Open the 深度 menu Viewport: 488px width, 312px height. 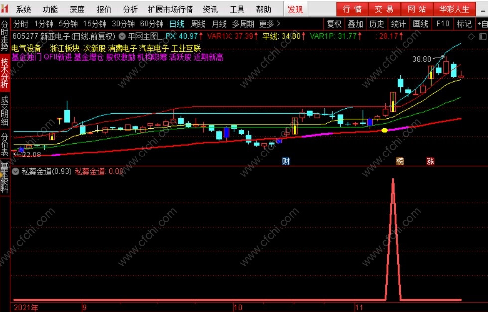point(77,9)
